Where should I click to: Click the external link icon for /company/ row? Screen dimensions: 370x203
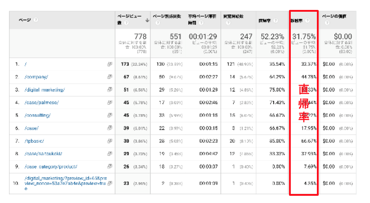109,77
